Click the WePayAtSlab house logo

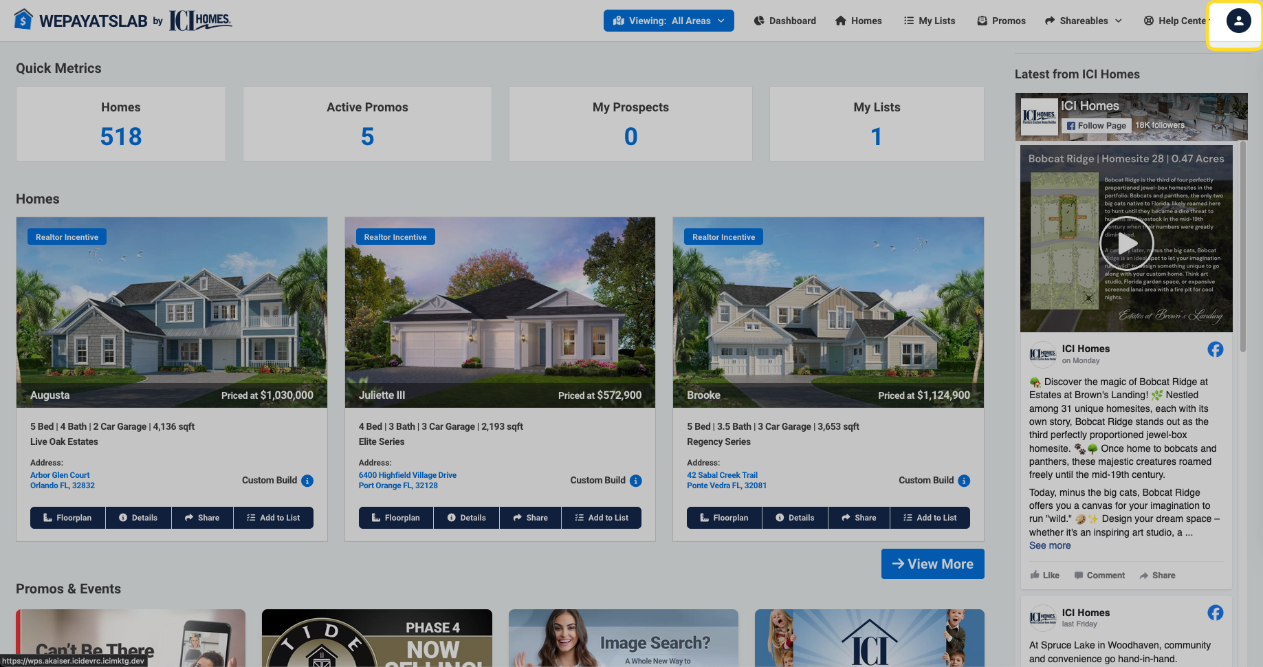click(23, 19)
